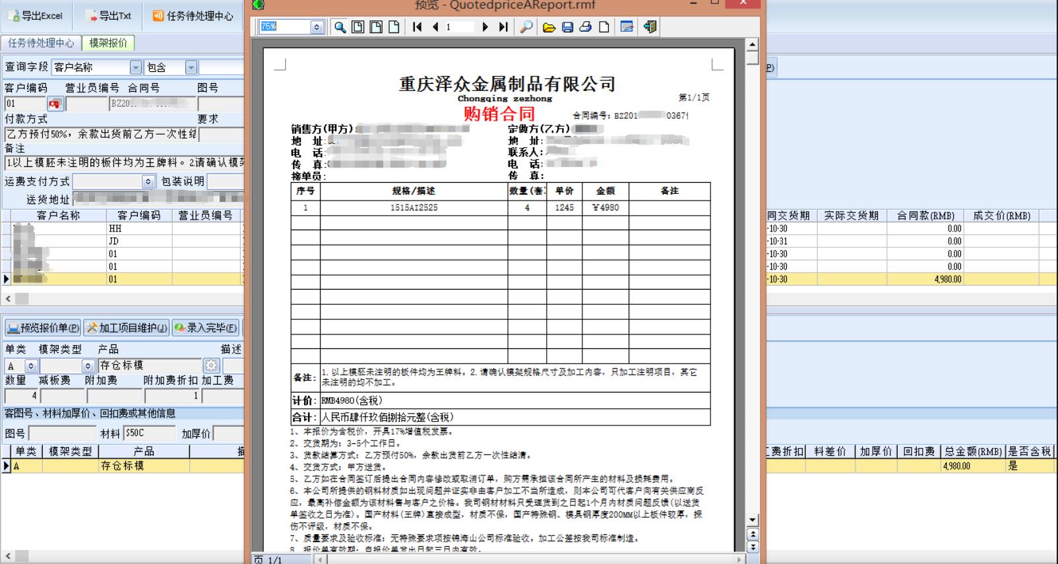Click the 购销合同 title in the preview
Viewport: 1058px width, 564px height.
pos(499,113)
